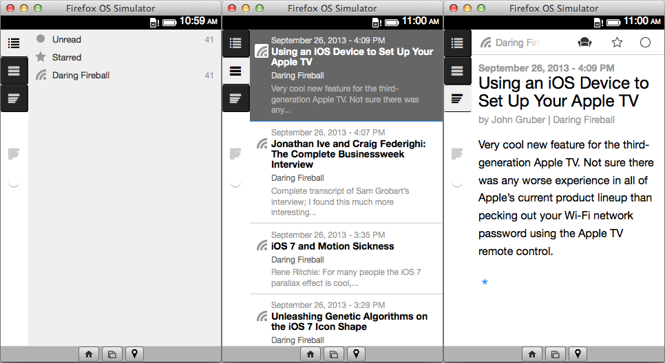Click RSS icon beside Unleashing Genetic Algorithms

tap(262, 316)
